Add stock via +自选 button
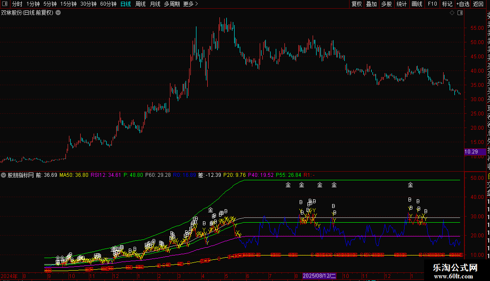This screenshot has height=281, width=490. (463, 4)
